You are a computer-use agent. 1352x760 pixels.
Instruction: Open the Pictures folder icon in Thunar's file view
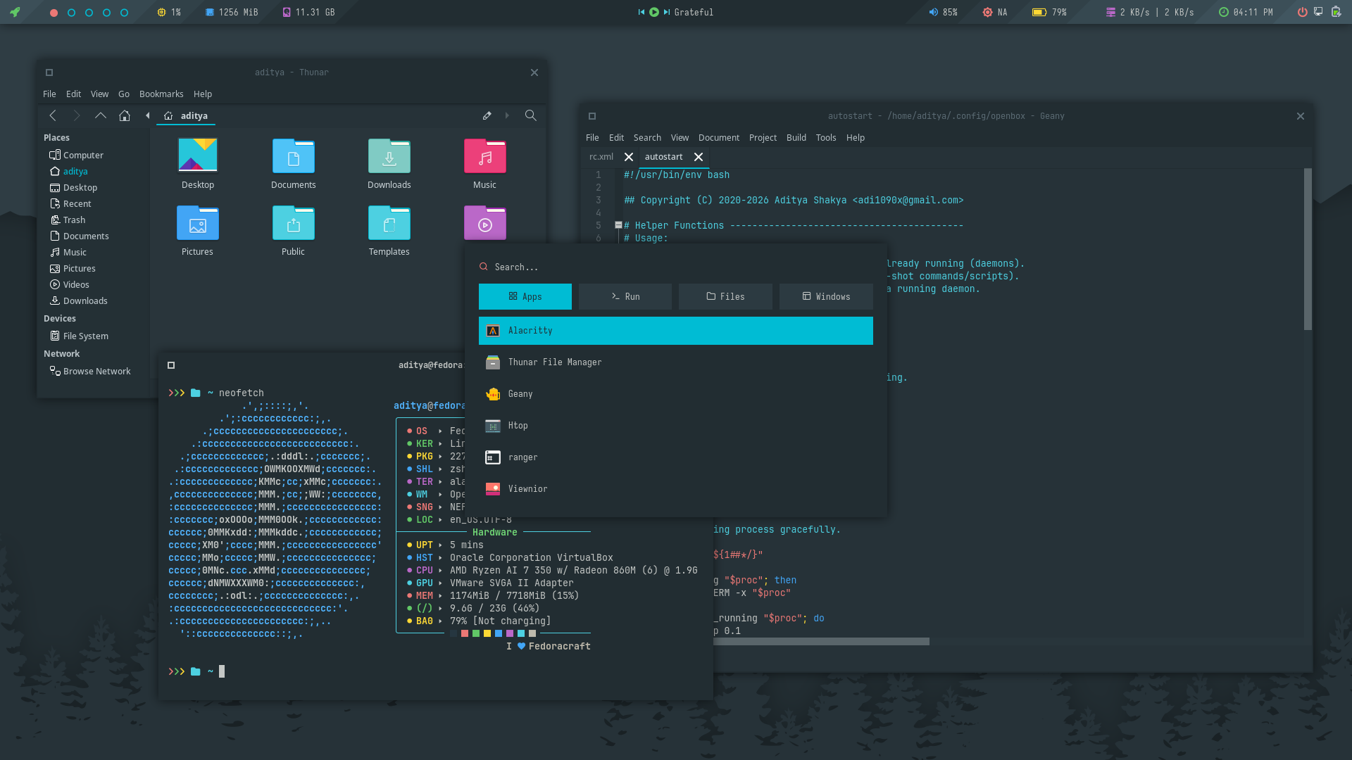click(x=198, y=222)
